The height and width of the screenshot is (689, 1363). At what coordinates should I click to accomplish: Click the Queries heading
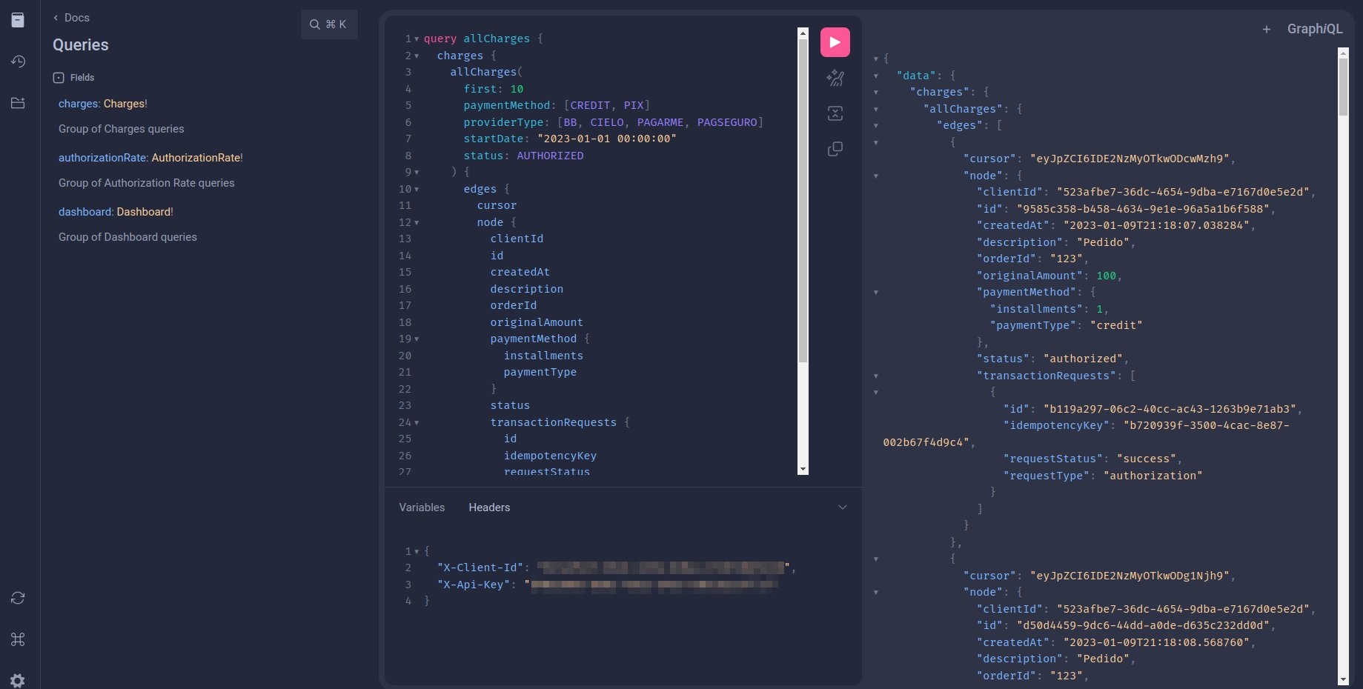pos(81,45)
